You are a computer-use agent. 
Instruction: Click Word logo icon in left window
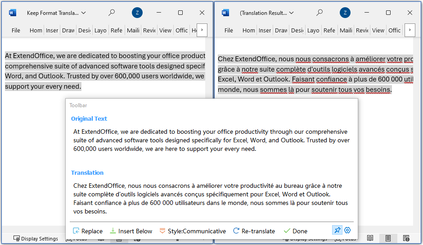[13, 13]
